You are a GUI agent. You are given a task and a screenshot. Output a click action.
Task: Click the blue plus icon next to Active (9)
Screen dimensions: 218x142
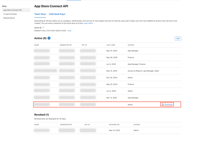click(49, 38)
